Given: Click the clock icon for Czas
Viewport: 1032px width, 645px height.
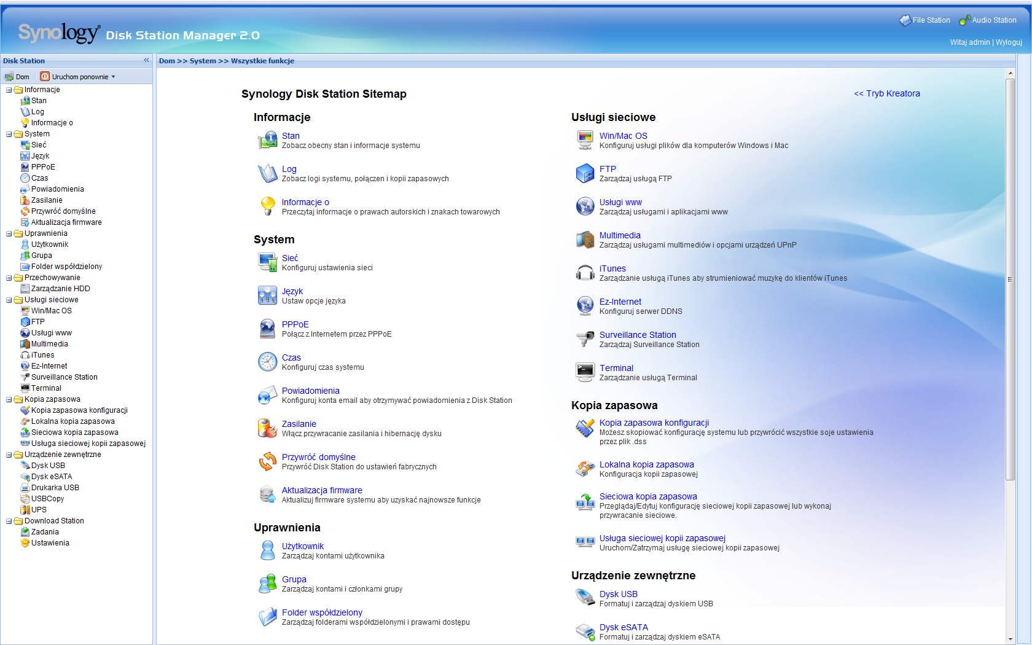Looking at the screenshot, I should pos(267,362).
